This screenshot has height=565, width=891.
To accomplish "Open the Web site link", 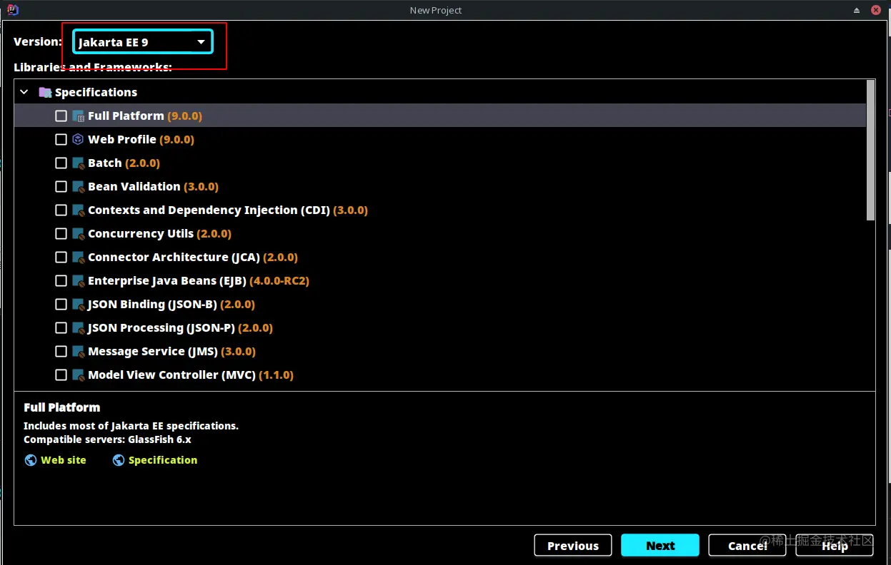I will coord(64,460).
